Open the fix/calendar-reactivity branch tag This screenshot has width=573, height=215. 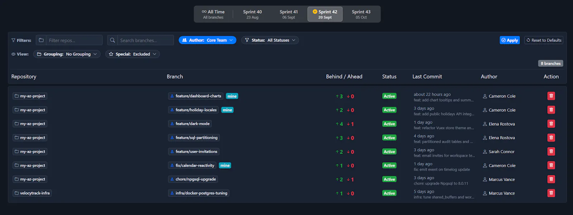(x=192, y=166)
